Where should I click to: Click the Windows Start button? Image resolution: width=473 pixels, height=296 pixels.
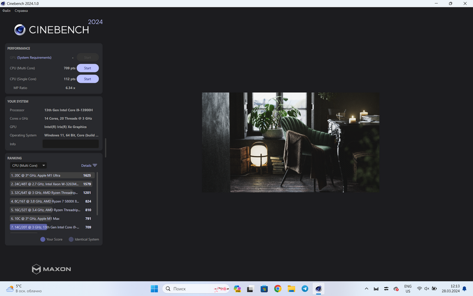(154, 289)
